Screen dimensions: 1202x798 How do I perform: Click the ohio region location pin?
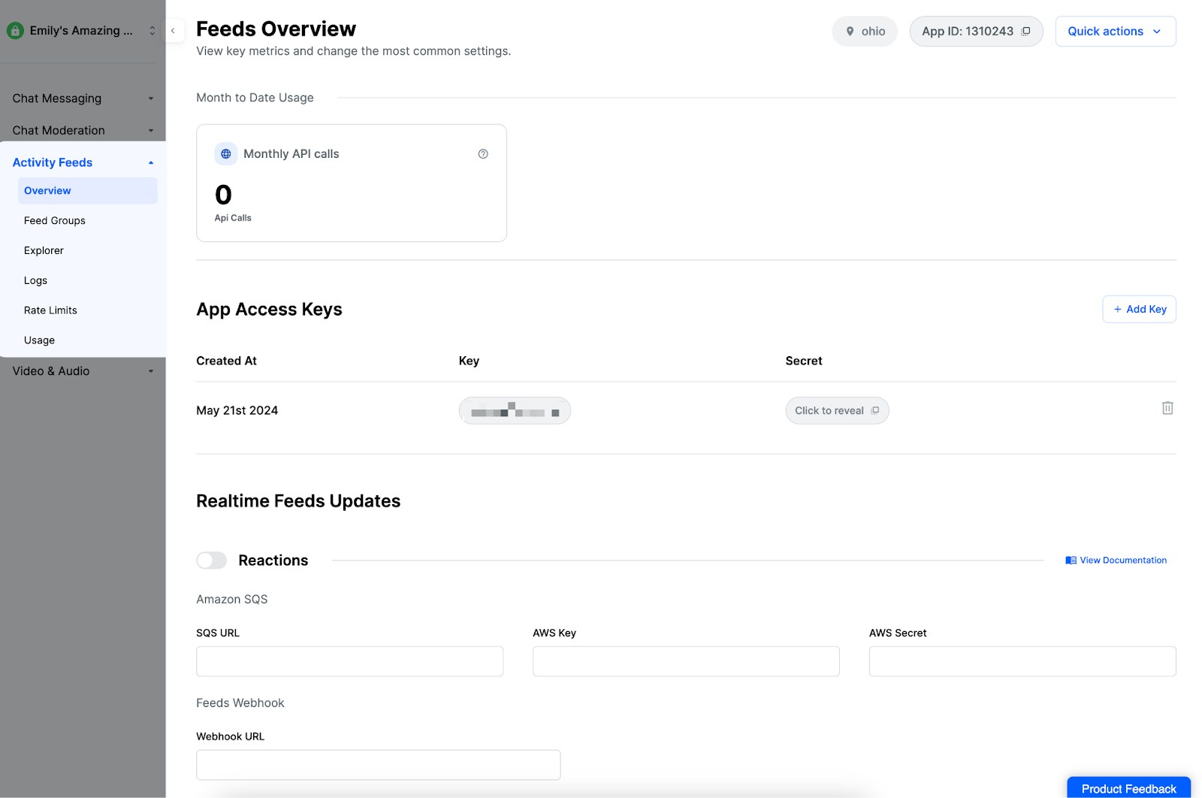(850, 32)
